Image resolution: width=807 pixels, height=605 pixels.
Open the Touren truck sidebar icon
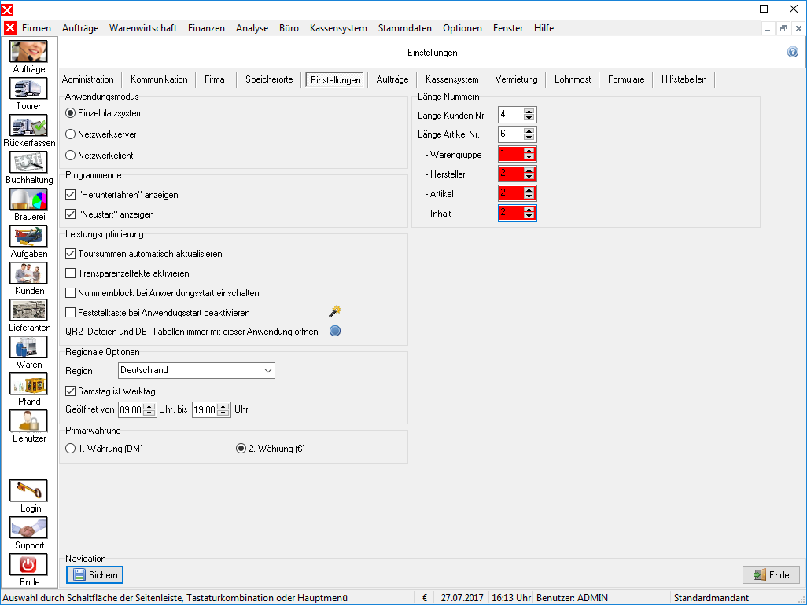pos(28,89)
